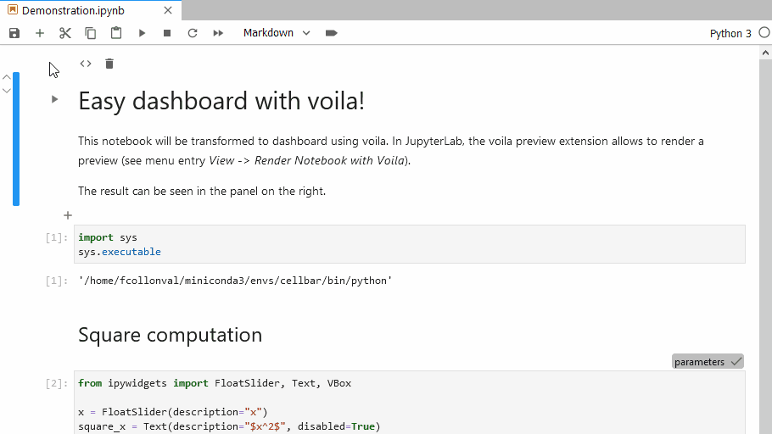Click the vertical scrollbar track

(x=765, y=246)
